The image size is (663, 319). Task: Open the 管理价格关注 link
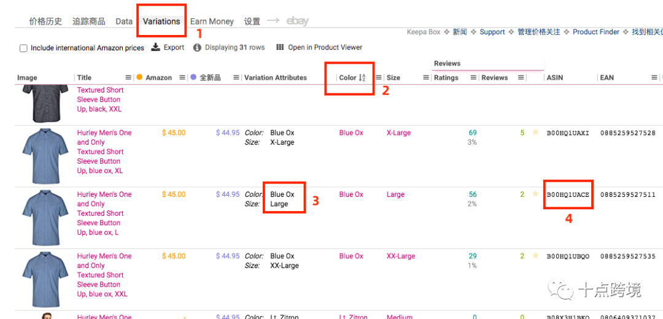[x=539, y=32]
